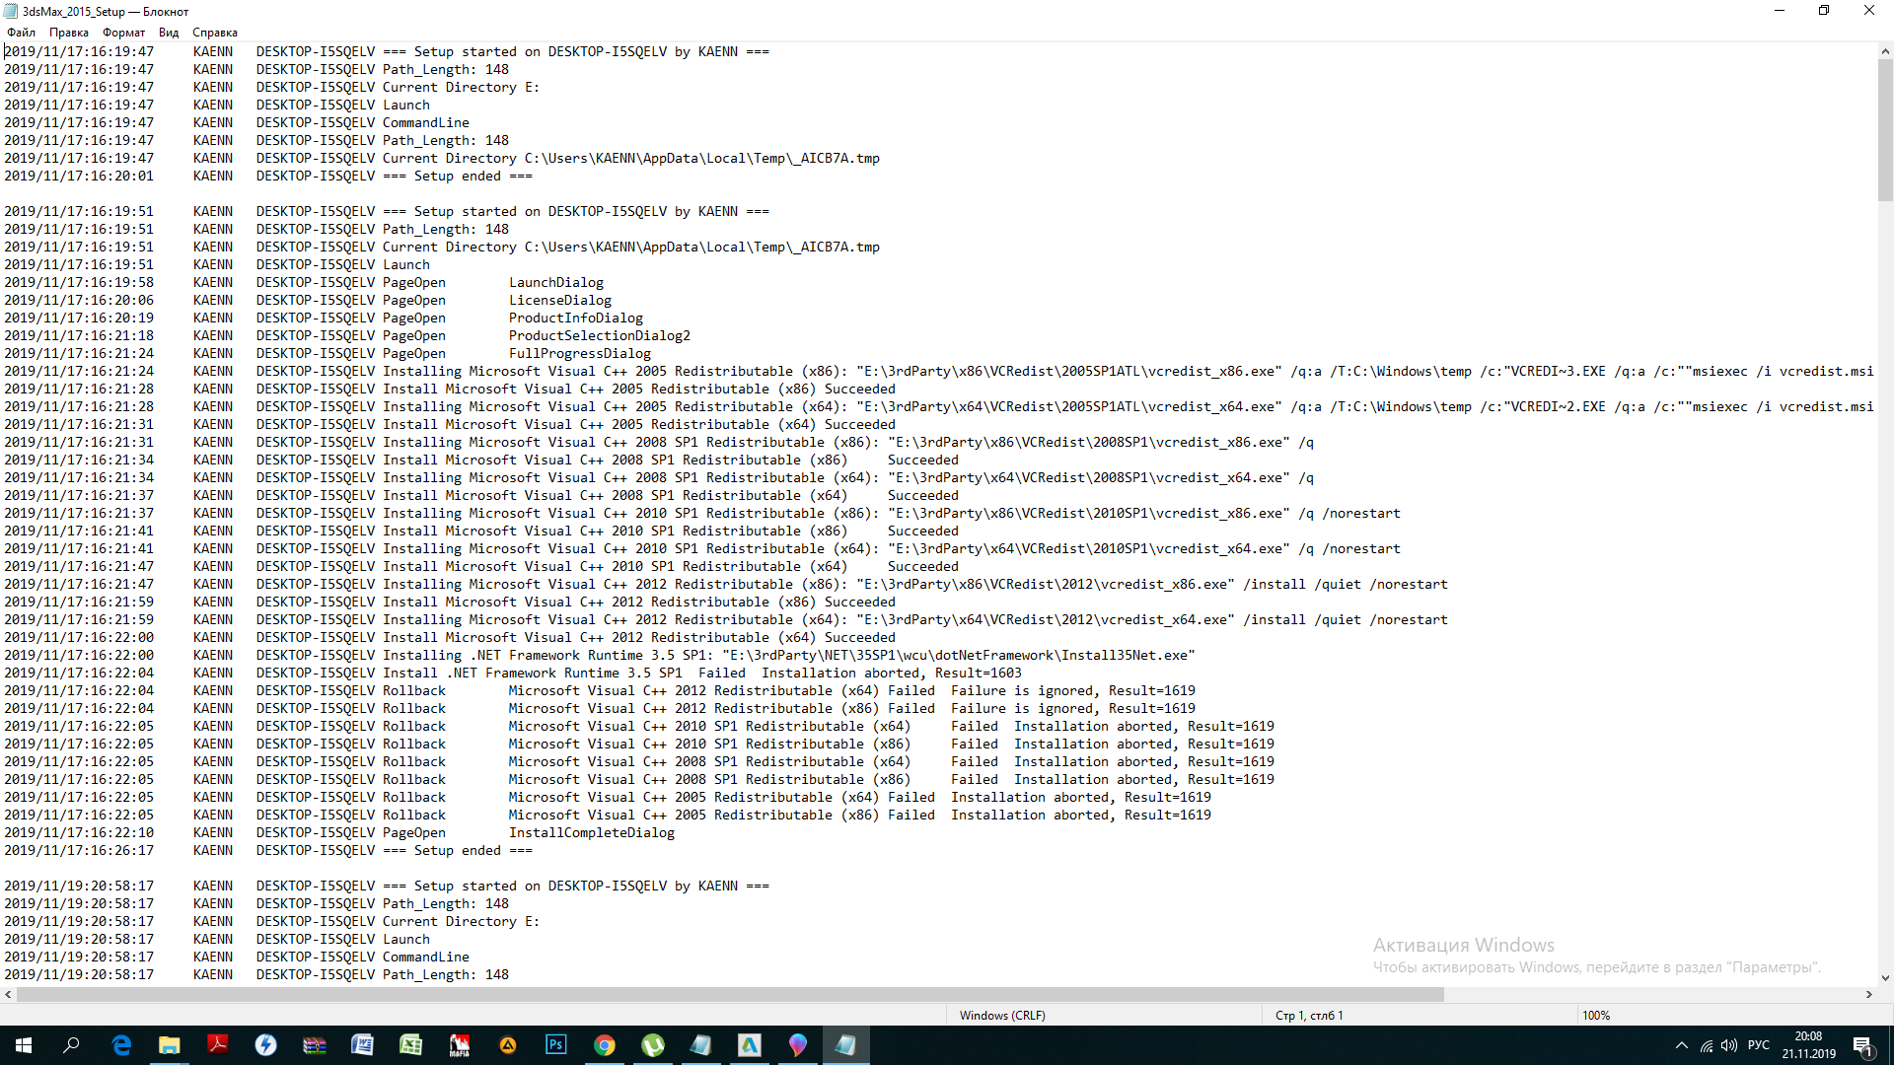This screenshot has height=1065, width=1894.
Task: Open the Формат menu
Action: 123,33
